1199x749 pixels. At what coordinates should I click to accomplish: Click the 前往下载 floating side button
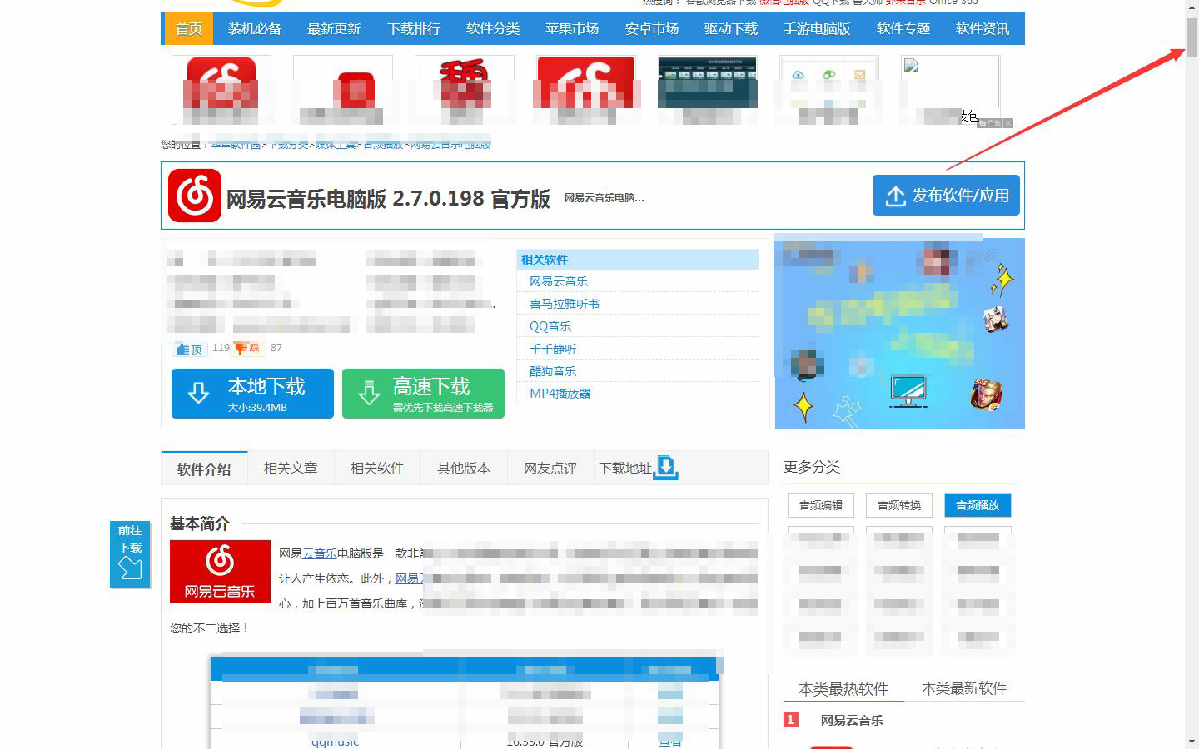130,554
